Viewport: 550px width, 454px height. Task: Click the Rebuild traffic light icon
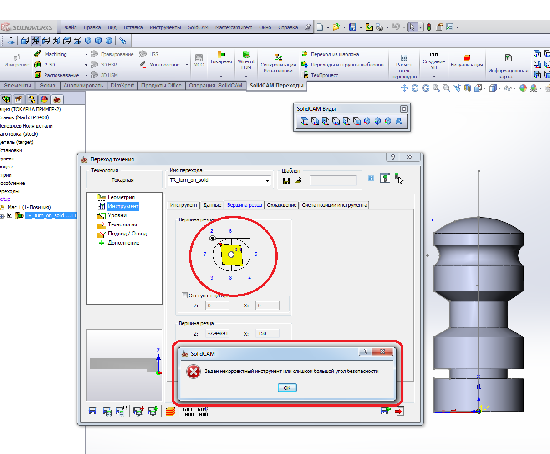pyautogui.click(x=429, y=27)
